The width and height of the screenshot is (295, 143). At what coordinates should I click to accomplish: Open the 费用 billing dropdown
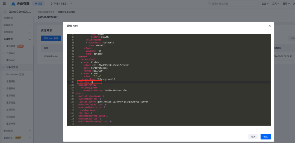[x=286, y=4]
